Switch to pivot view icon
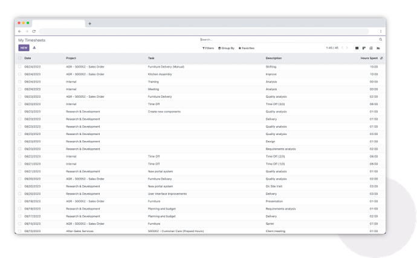This screenshot has height=258, width=417. 371,48
